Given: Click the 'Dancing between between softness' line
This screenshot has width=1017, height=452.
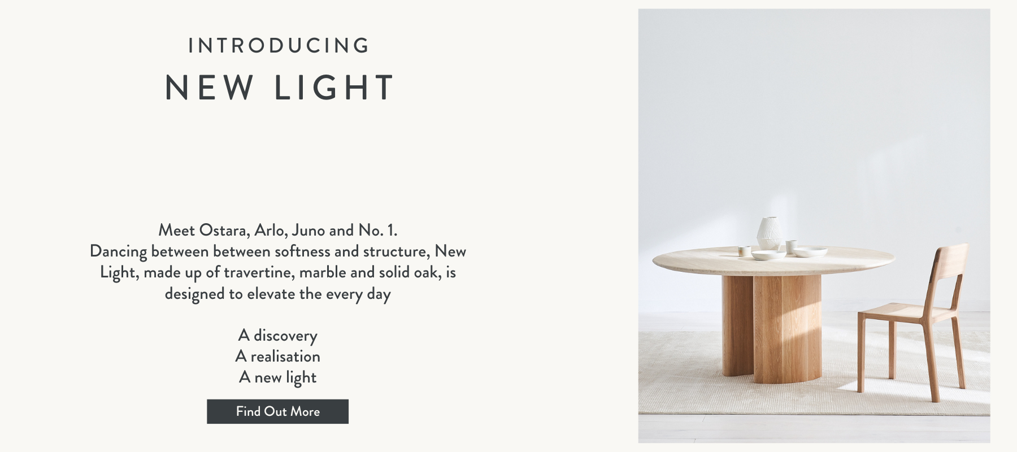Looking at the screenshot, I should [x=277, y=251].
